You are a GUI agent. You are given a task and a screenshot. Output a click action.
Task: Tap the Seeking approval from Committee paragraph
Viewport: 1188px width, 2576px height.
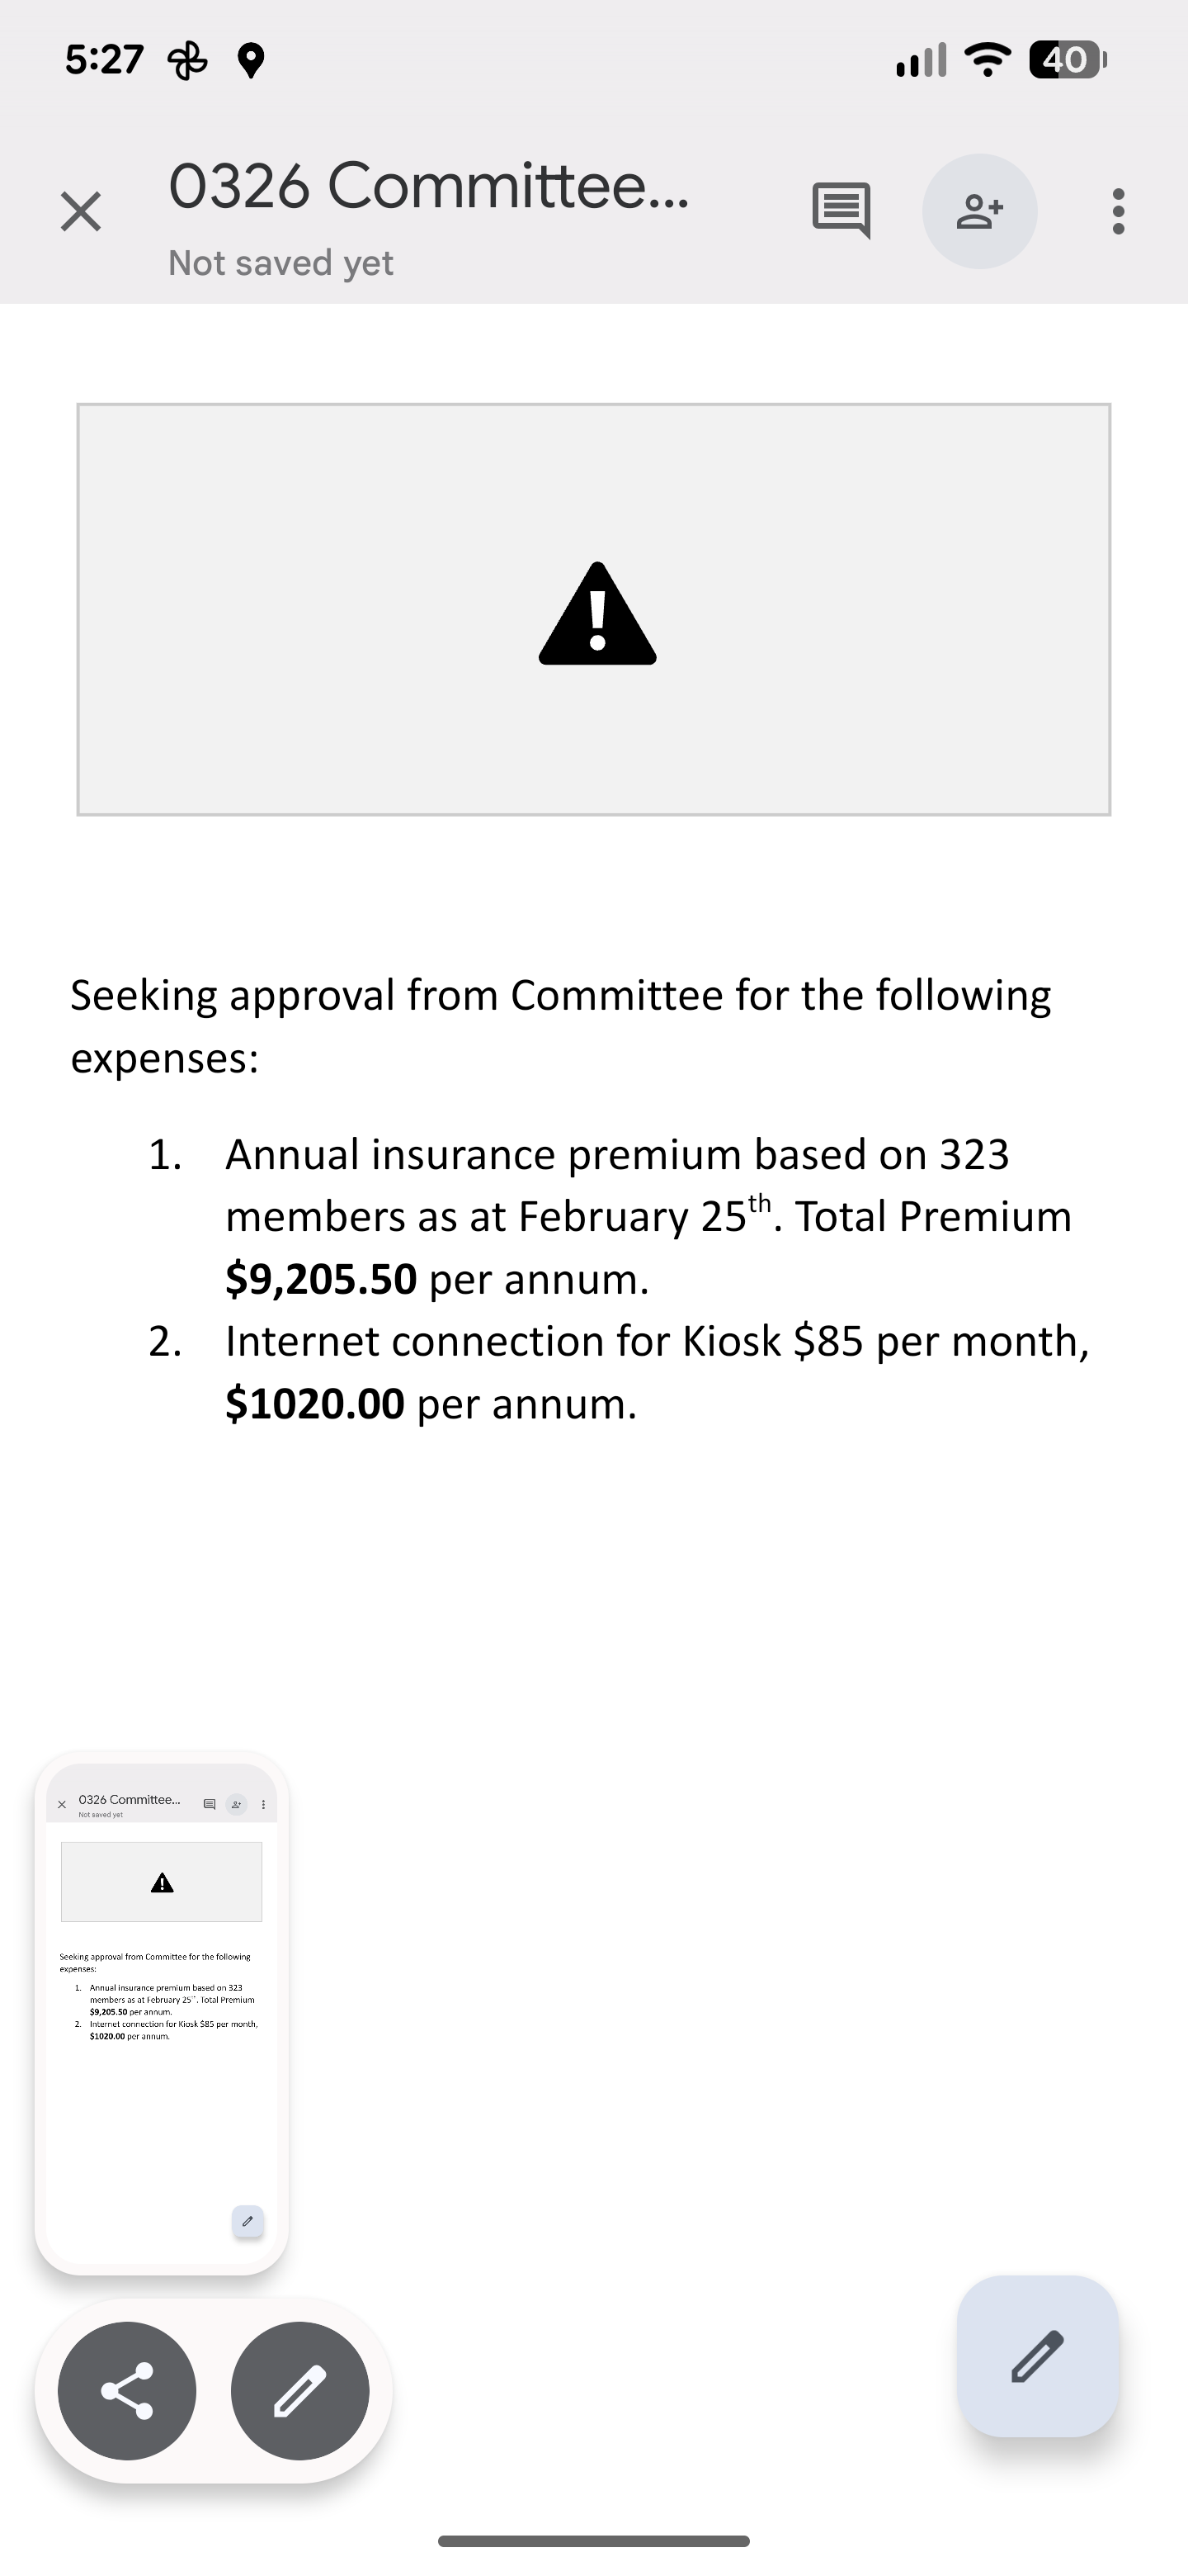coord(560,1026)
